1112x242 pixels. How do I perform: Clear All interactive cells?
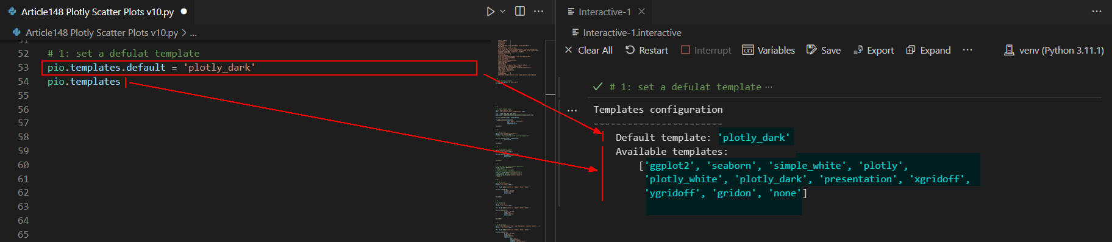click(x=588, y=50)
